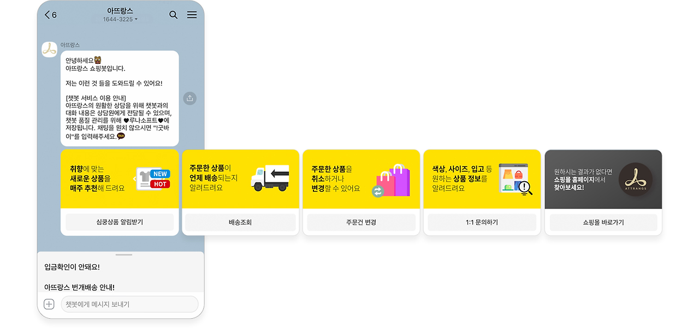
Task: Open the 아뜨랑스 profile avatar
Action: click(x=49, y=49)
